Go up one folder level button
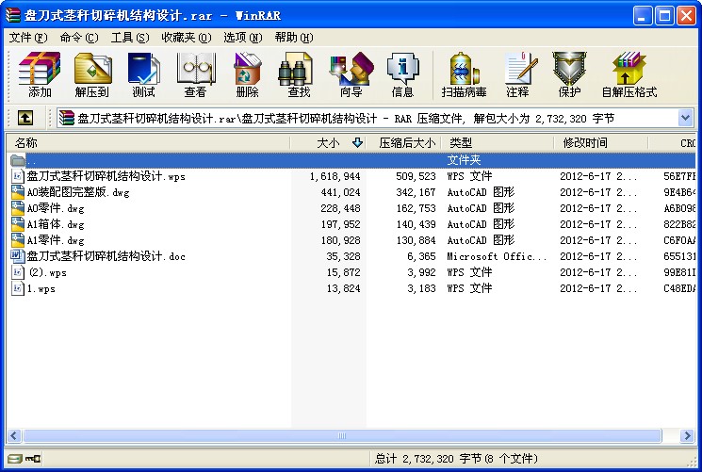 click(x=25, y=118)
